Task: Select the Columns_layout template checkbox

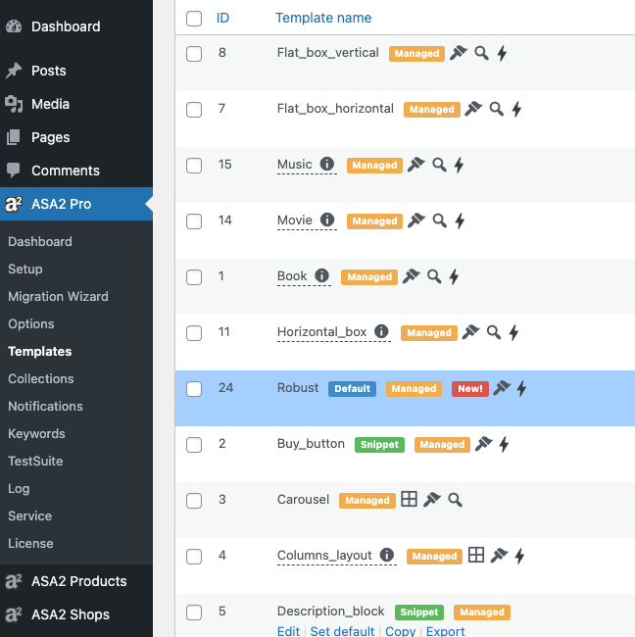Action: [x=194, y=557]
